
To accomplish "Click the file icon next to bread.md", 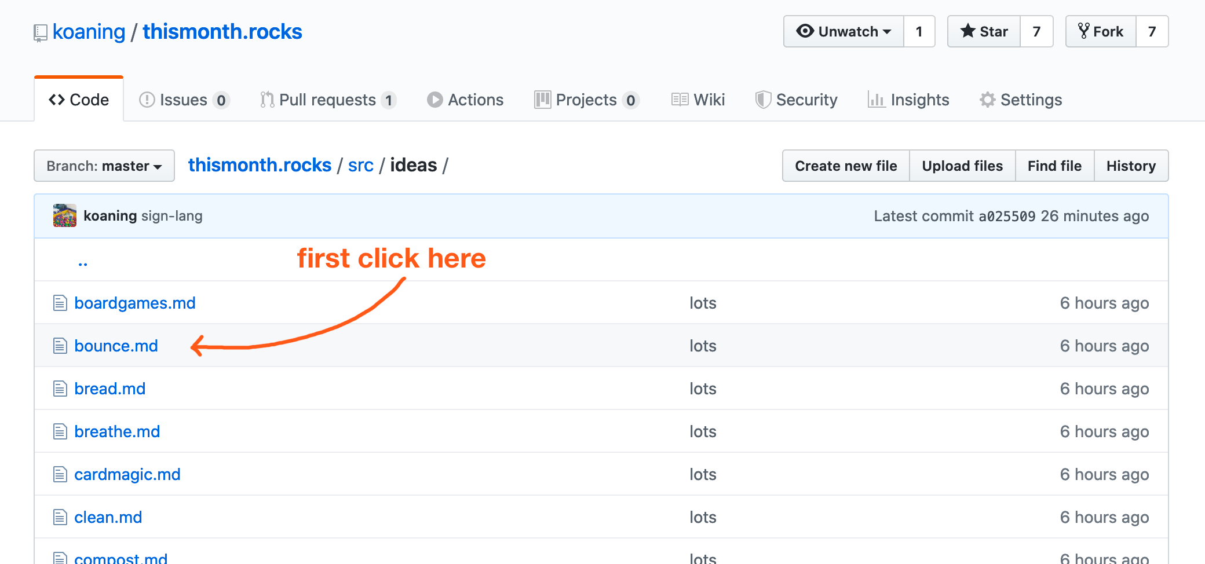I will [60, 389].
